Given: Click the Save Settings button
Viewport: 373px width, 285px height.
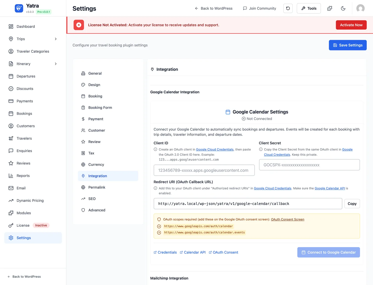Looking at the screenshot, I should [x=348, y=45].
